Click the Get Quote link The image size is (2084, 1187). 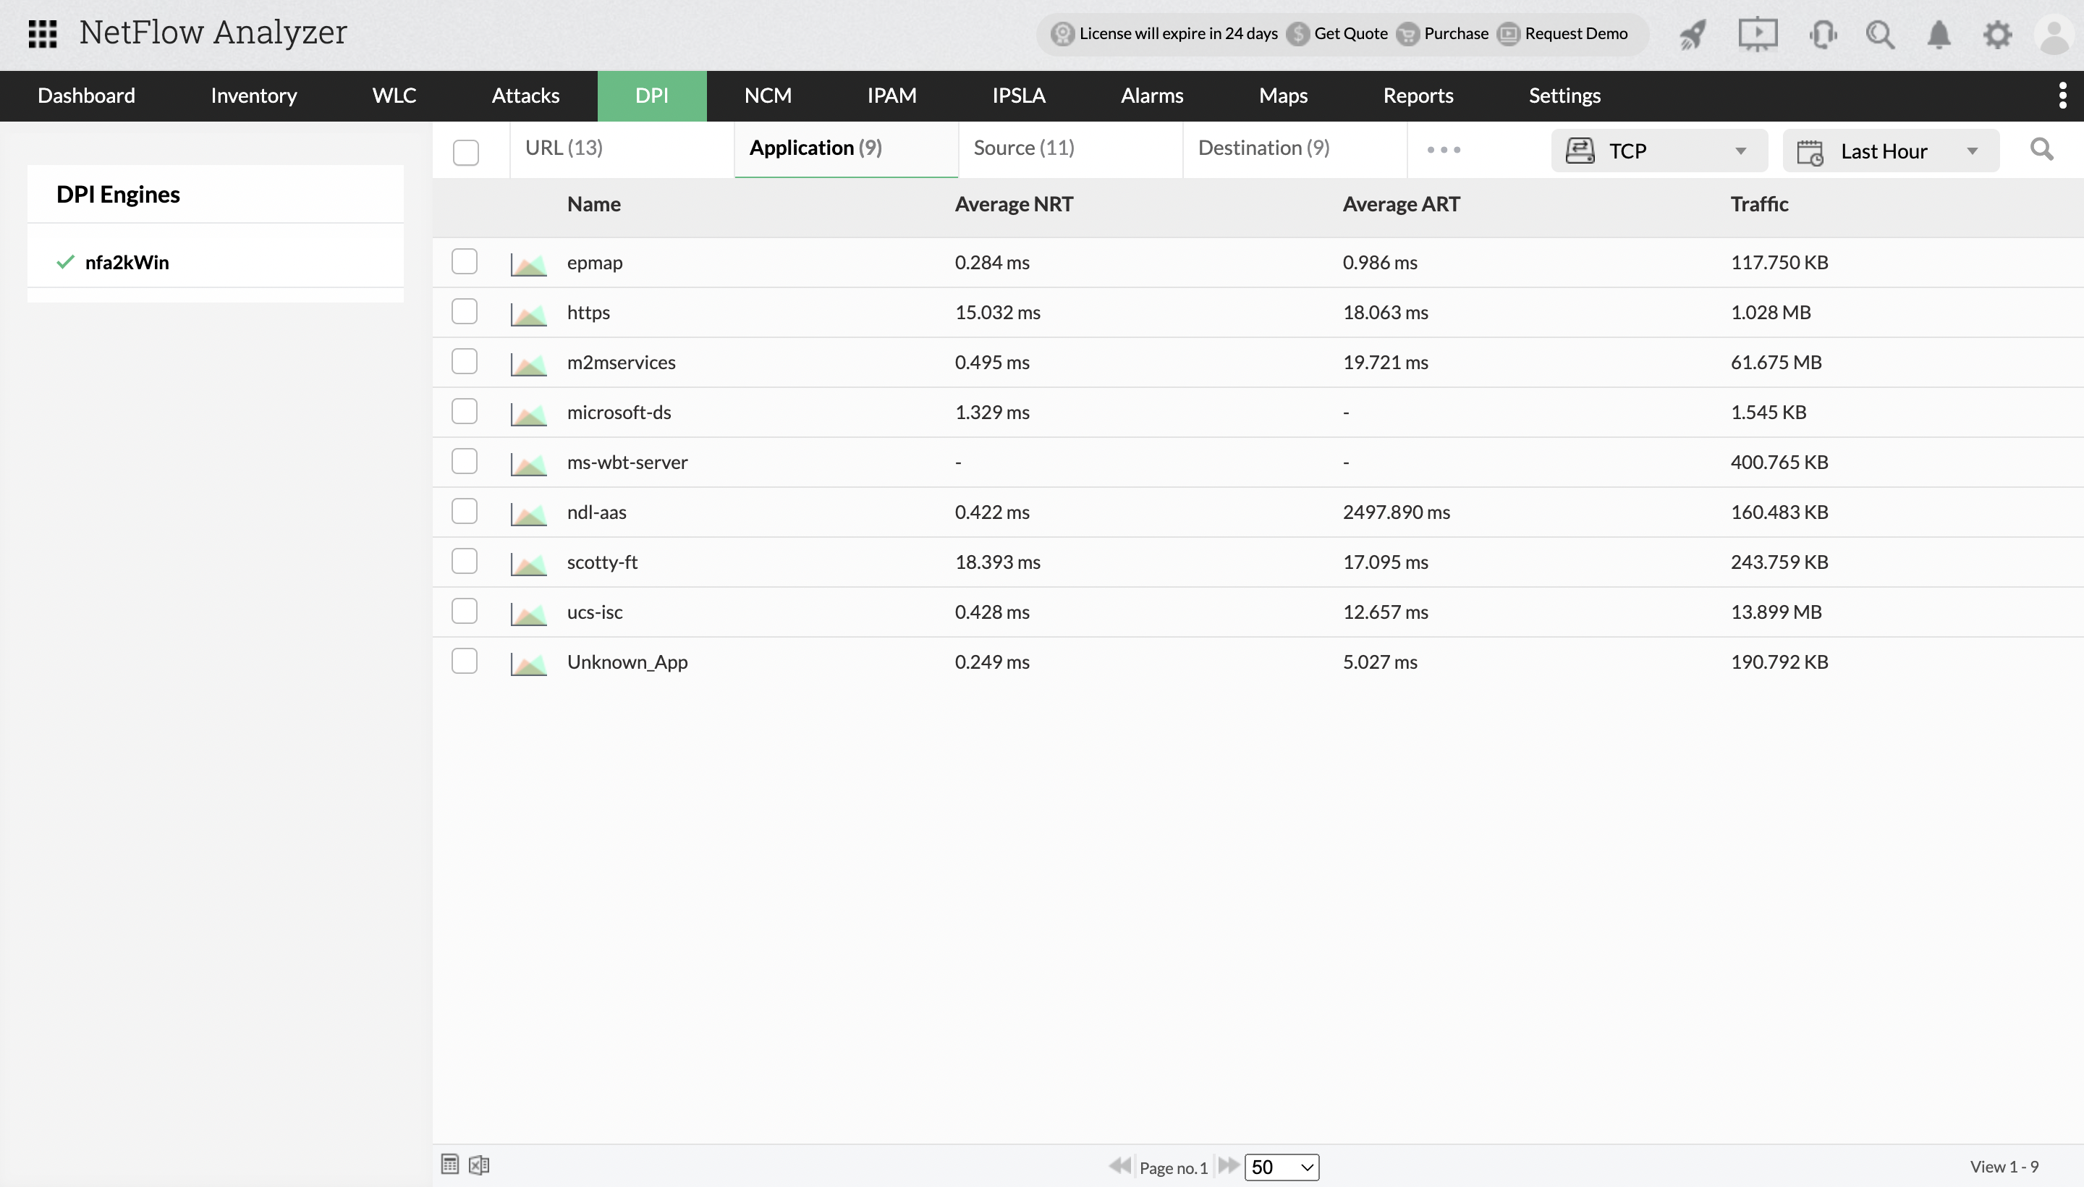coord(1350,33)
